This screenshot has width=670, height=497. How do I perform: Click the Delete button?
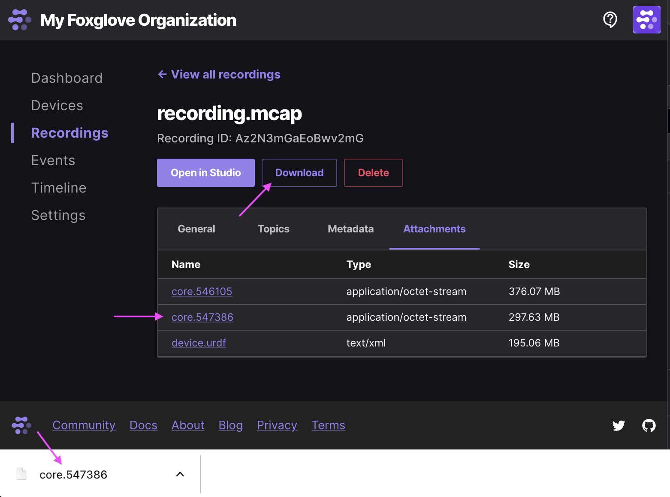[x=373, y=172]
